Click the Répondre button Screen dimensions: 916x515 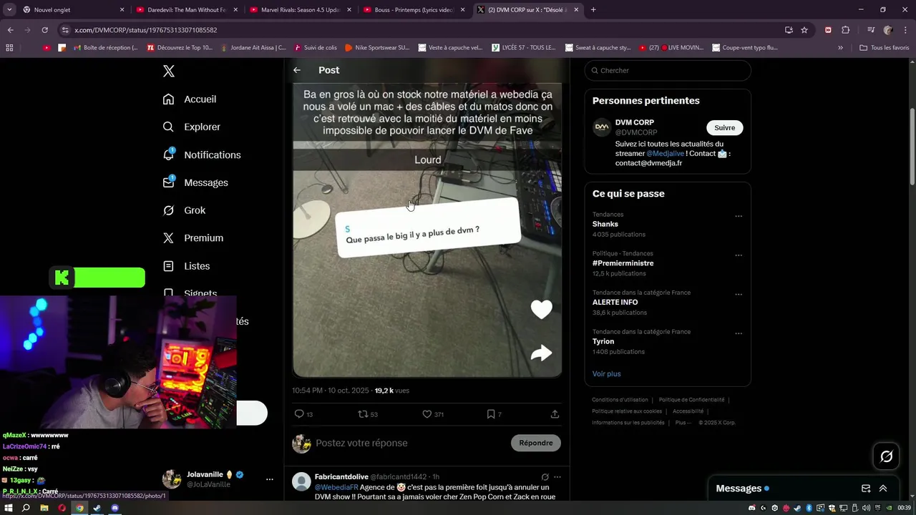(536, 443)
